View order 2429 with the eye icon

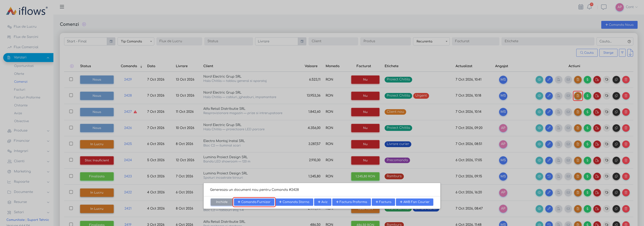(539, 79)
